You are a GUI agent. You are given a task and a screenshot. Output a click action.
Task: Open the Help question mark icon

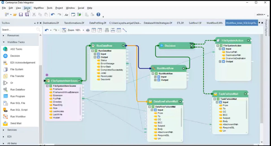point(98,14)
